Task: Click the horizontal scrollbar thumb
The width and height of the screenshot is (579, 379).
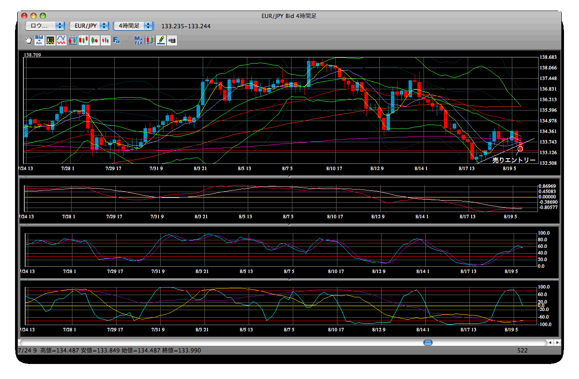Action: click(x=428, y=342)
